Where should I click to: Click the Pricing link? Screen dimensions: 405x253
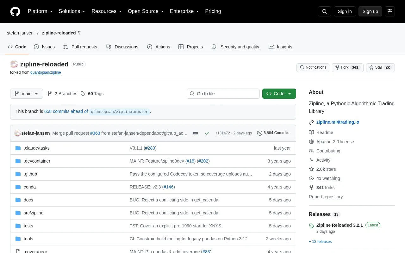pyautogui.click(x=213, y=11)
